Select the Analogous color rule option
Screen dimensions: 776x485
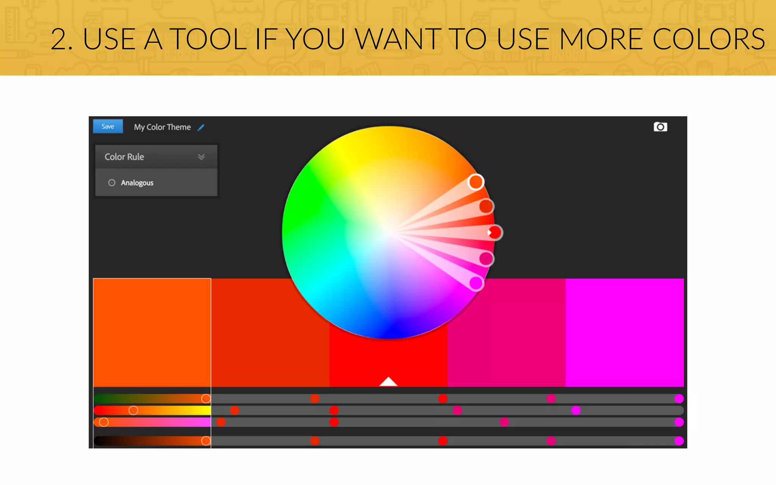tap(156, 183)
